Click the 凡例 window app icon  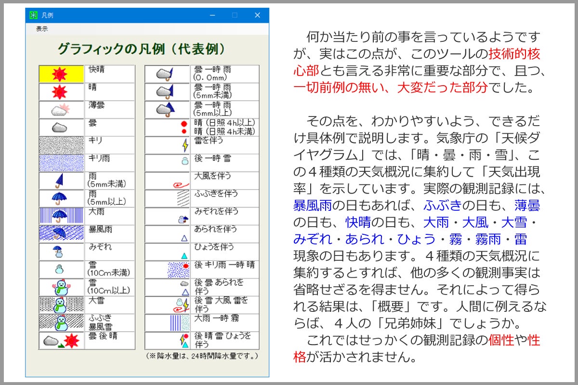point(33,15)
